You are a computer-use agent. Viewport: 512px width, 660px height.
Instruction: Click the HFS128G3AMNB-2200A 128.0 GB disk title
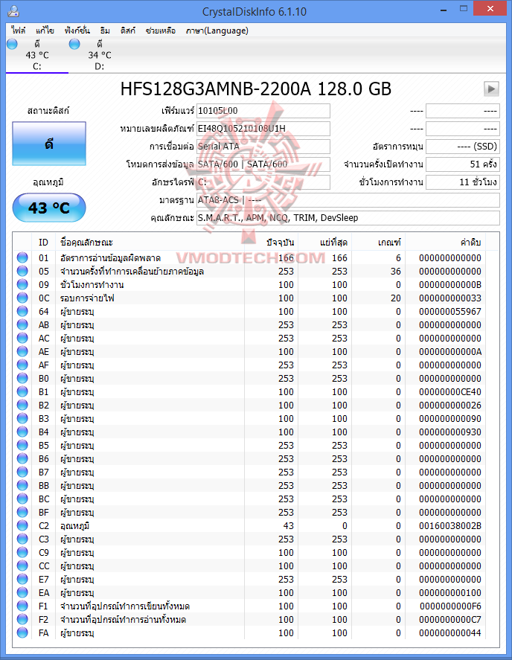(x=255, y=89)
